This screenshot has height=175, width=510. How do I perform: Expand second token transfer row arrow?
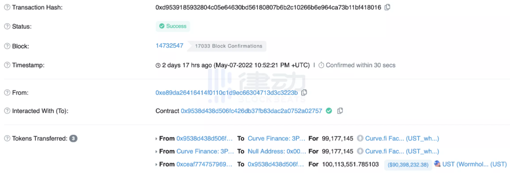[x=156, y=151]
